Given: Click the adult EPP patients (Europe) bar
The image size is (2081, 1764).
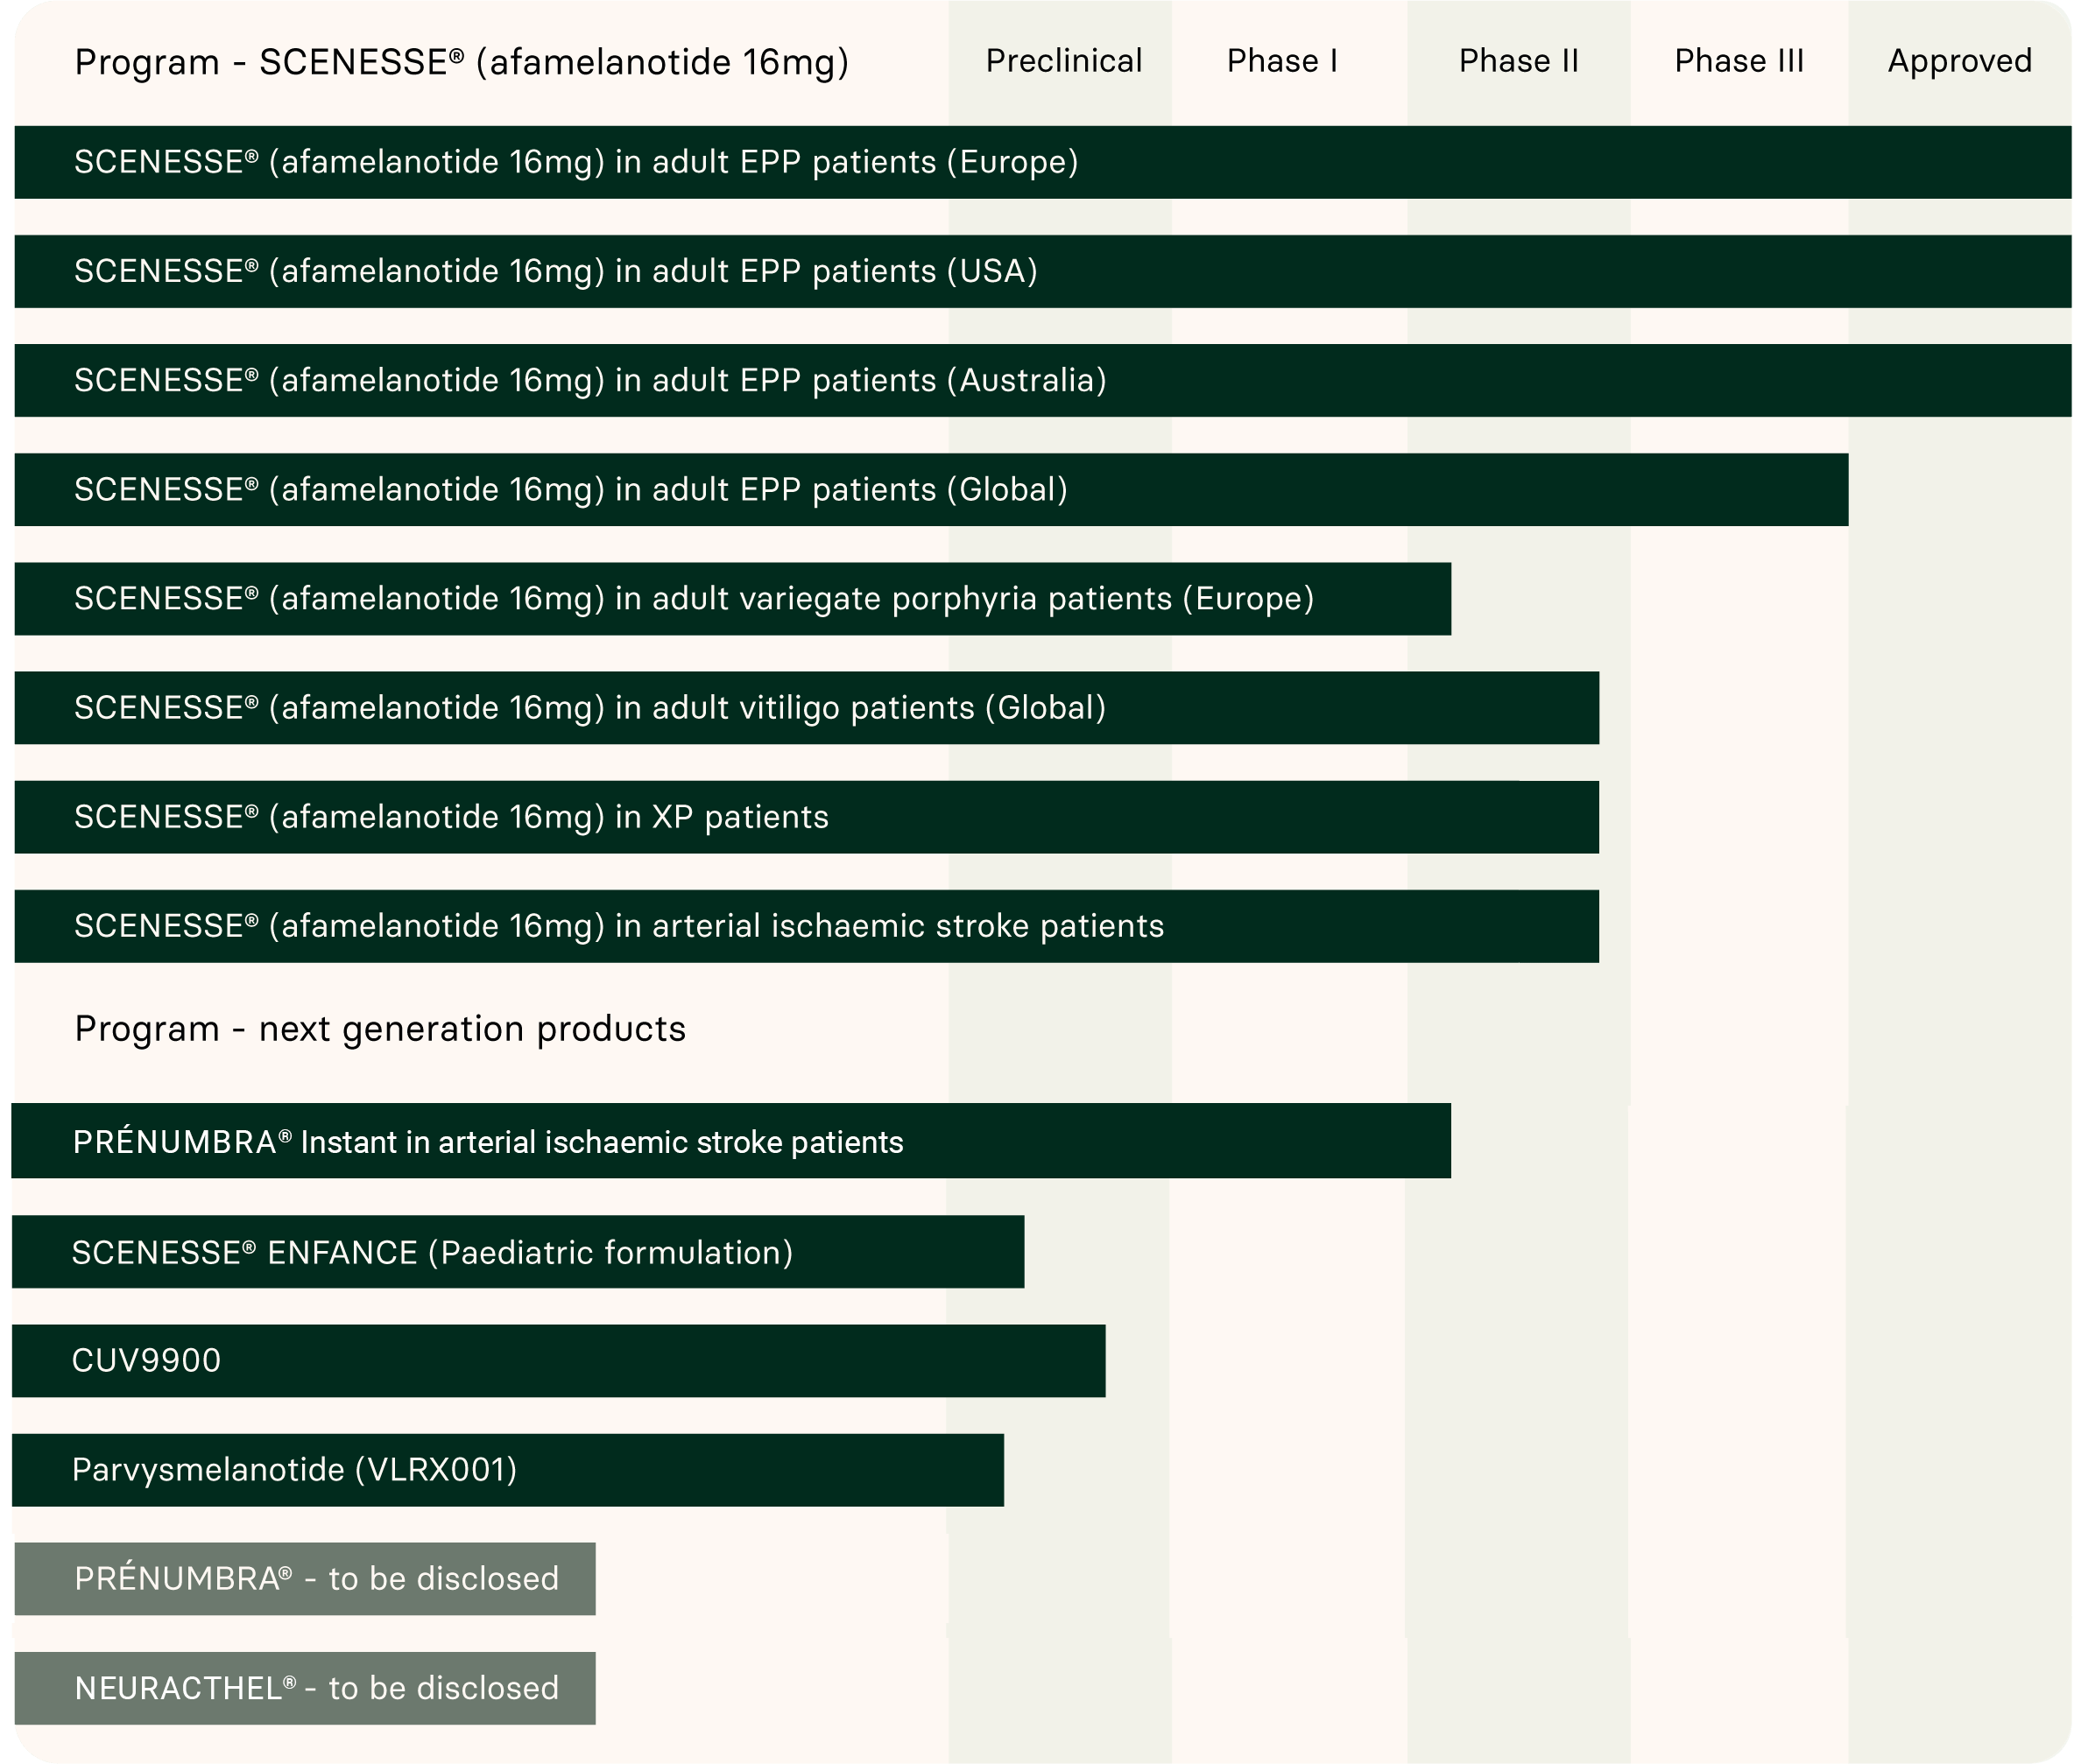Looking at the screenshot, I should [1042, 162].
